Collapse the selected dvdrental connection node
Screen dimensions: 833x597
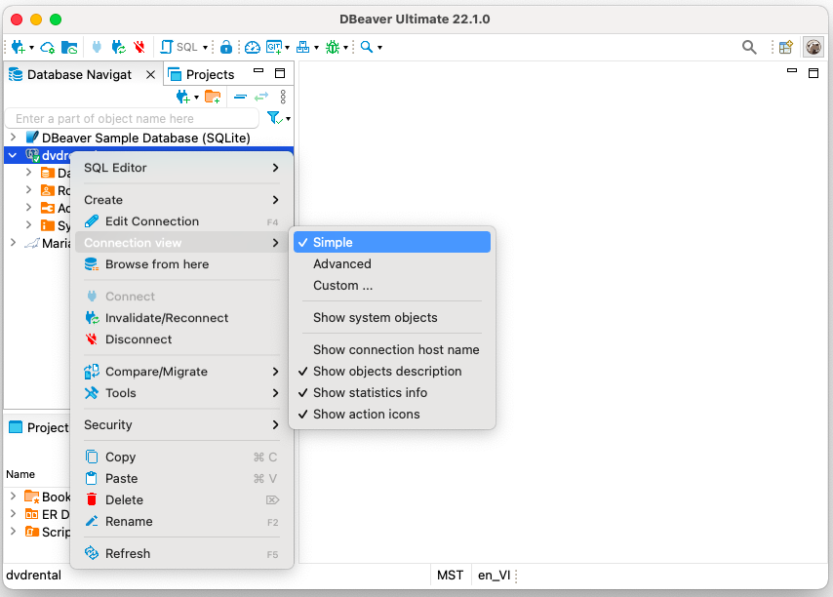pyautogui.click(x=13, y=155)
